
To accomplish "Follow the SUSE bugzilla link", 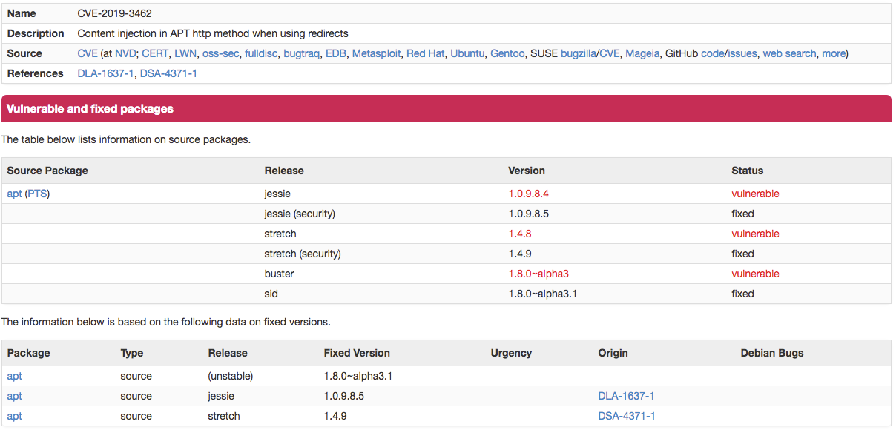I will (579, 53).
